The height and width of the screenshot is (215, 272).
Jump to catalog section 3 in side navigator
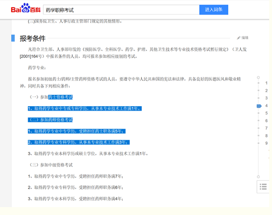click(x=266, y=98)
